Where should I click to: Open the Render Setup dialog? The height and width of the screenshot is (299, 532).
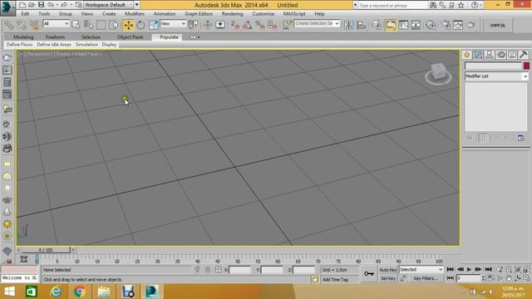coord(446,25)
